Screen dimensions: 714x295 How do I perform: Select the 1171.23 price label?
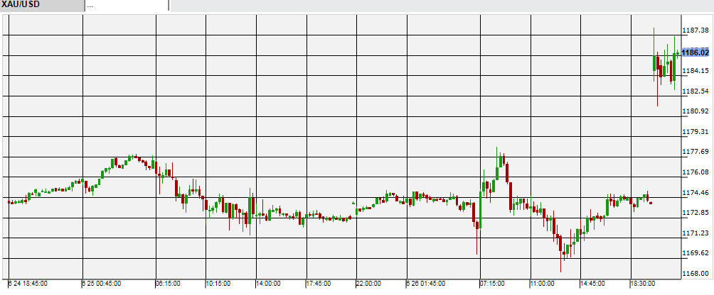[x=693, y=233]
